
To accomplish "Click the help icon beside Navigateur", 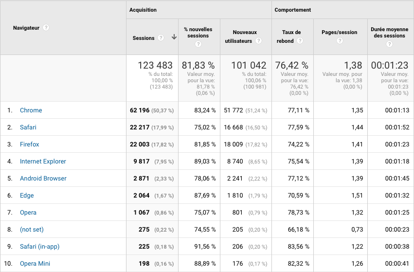I will 46,28.
